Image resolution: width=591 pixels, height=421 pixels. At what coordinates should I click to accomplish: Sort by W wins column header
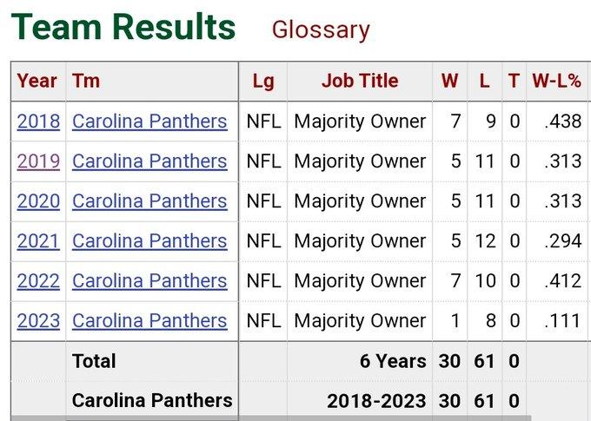449,81
